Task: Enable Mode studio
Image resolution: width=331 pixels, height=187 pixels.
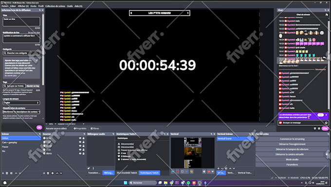Action: 292,160
